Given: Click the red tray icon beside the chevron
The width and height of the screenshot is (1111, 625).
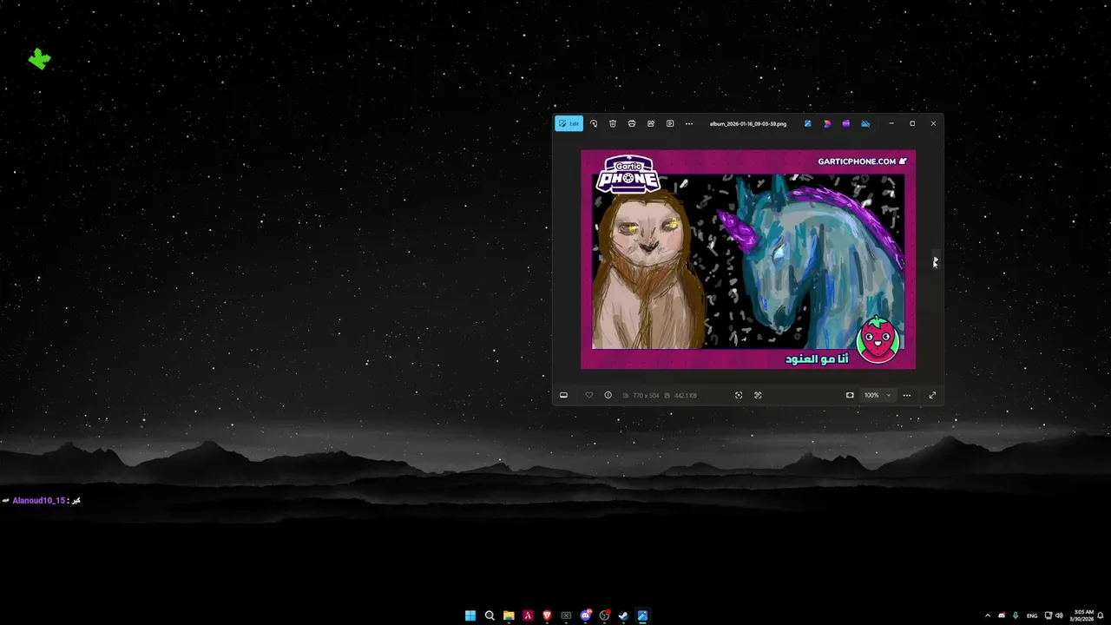Looking at the screenshot, I should 1002,615.
